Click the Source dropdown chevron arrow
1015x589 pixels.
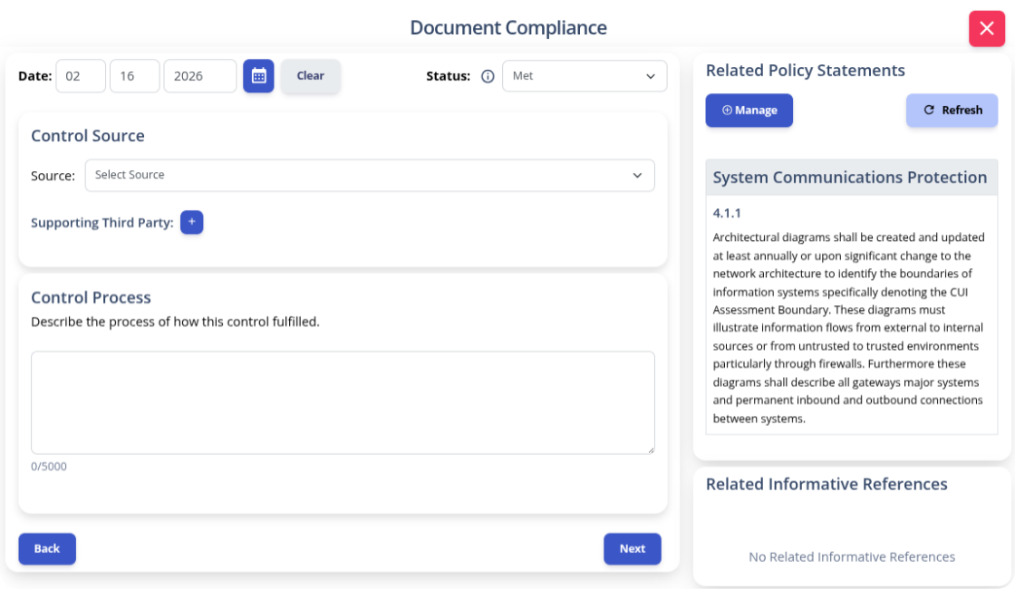tap(637, 176)
